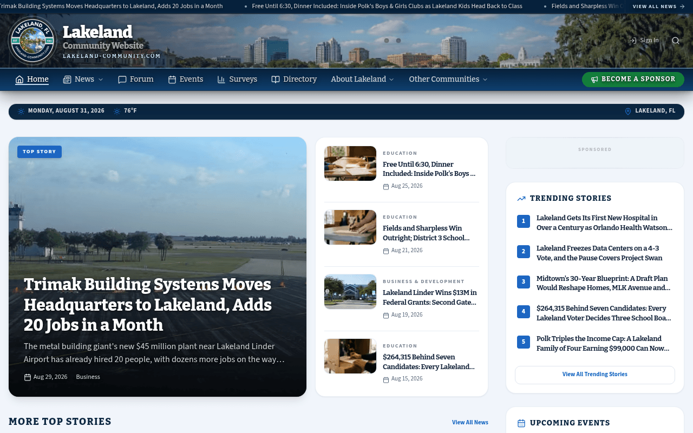
Task: Select the second hero slide indicator dot
Action: click(x=398, y=41)
